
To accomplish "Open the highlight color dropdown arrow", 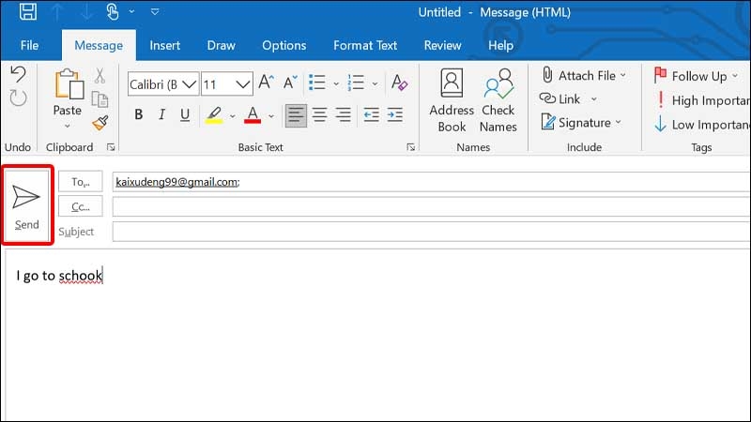I will point(232,116).
